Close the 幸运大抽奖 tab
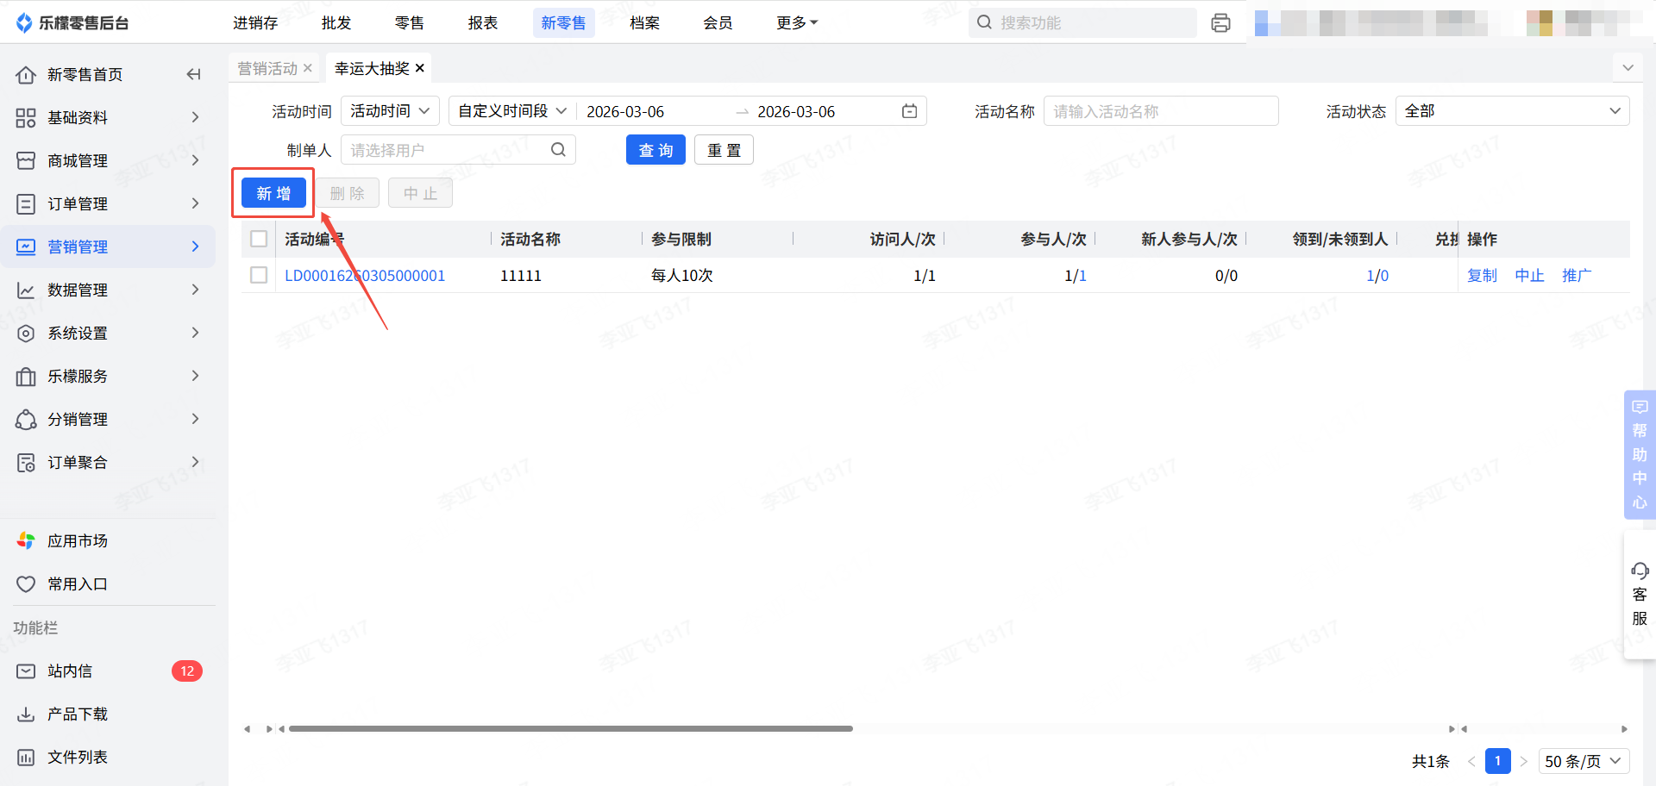Image resolution: width=1656 pixels, height=786 pixels. point(420,68)
